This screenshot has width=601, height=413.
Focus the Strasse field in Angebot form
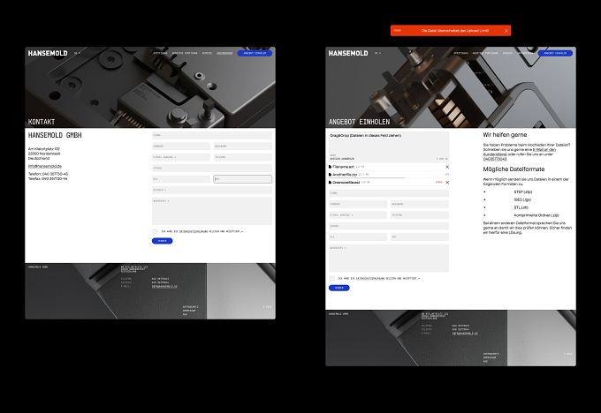click(x=389, y=226)
